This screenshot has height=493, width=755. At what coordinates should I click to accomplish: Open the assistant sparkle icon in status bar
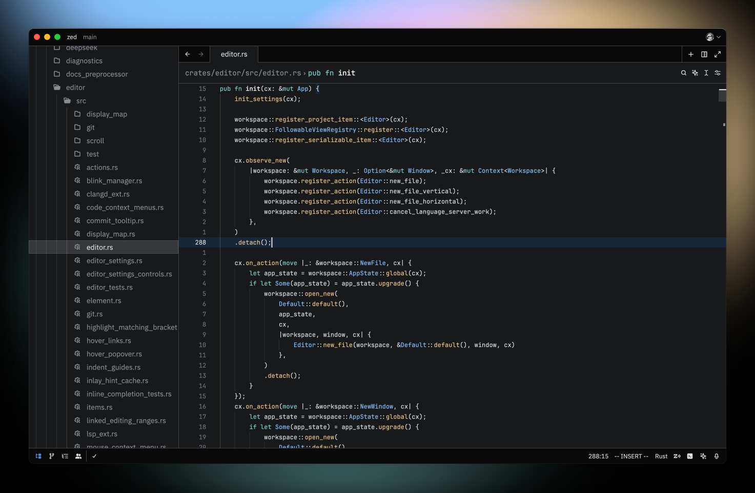[x=703, y=456]
